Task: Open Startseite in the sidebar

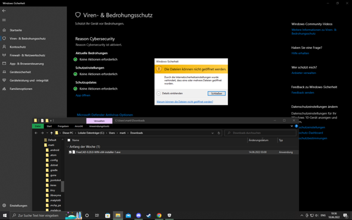Action: pyautogui.click(x=16, y=30)
